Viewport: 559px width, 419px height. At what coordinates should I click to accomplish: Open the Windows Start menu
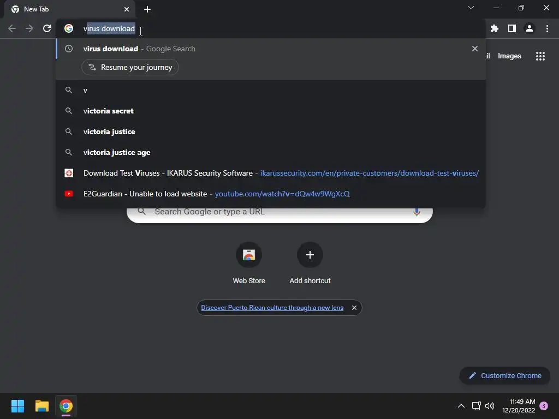[x=17, y=406]
